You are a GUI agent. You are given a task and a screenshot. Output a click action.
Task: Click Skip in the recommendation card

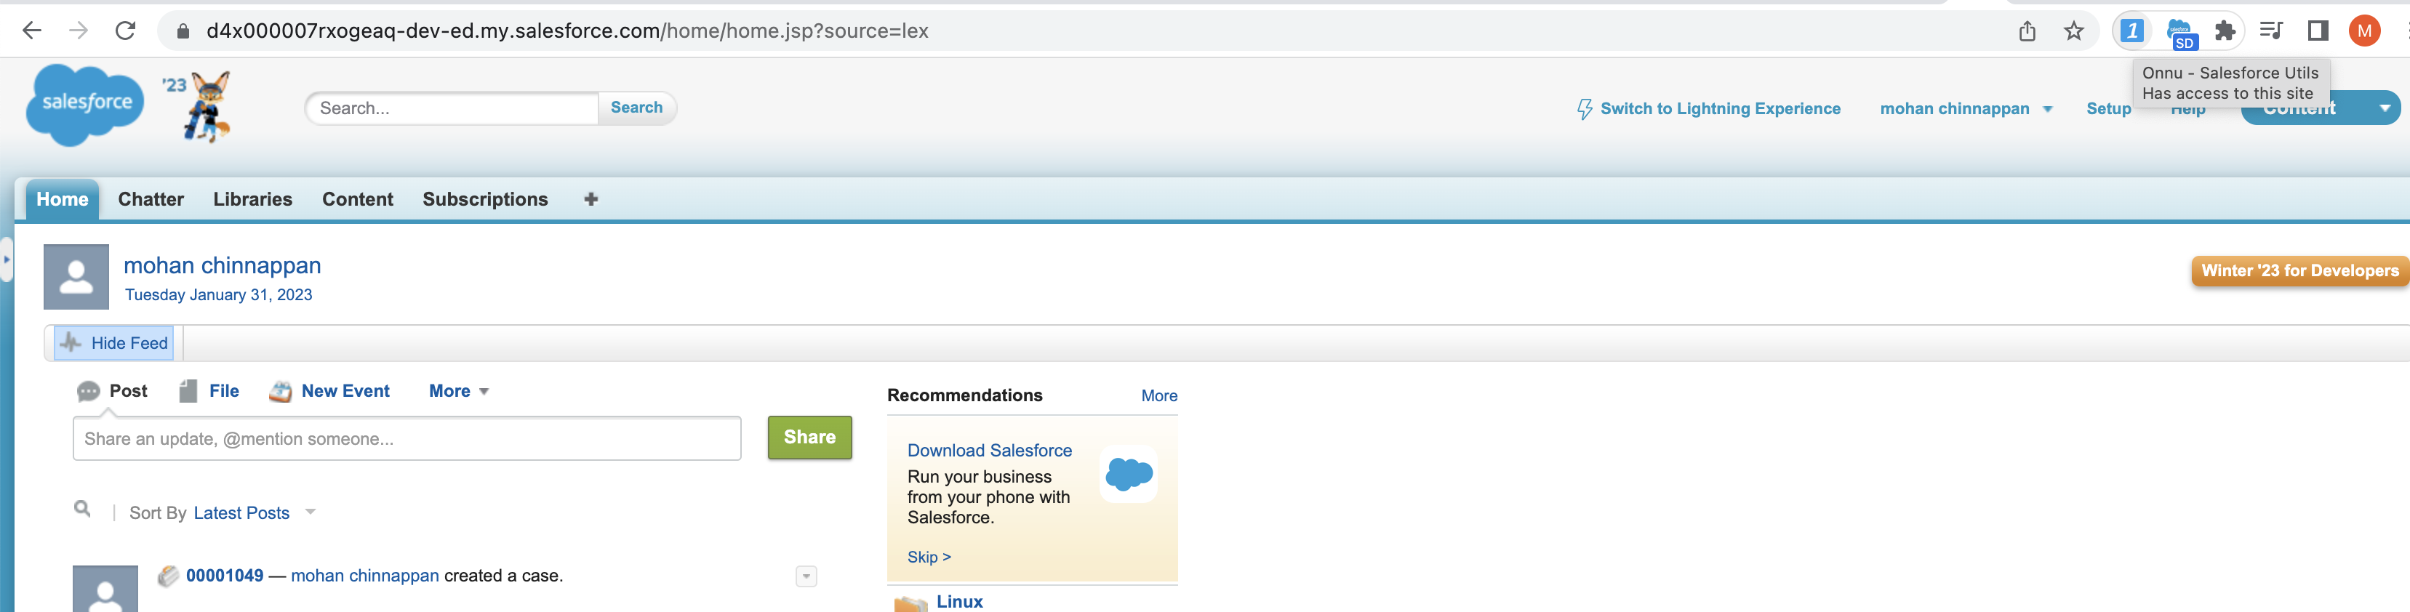pos(928,557)
